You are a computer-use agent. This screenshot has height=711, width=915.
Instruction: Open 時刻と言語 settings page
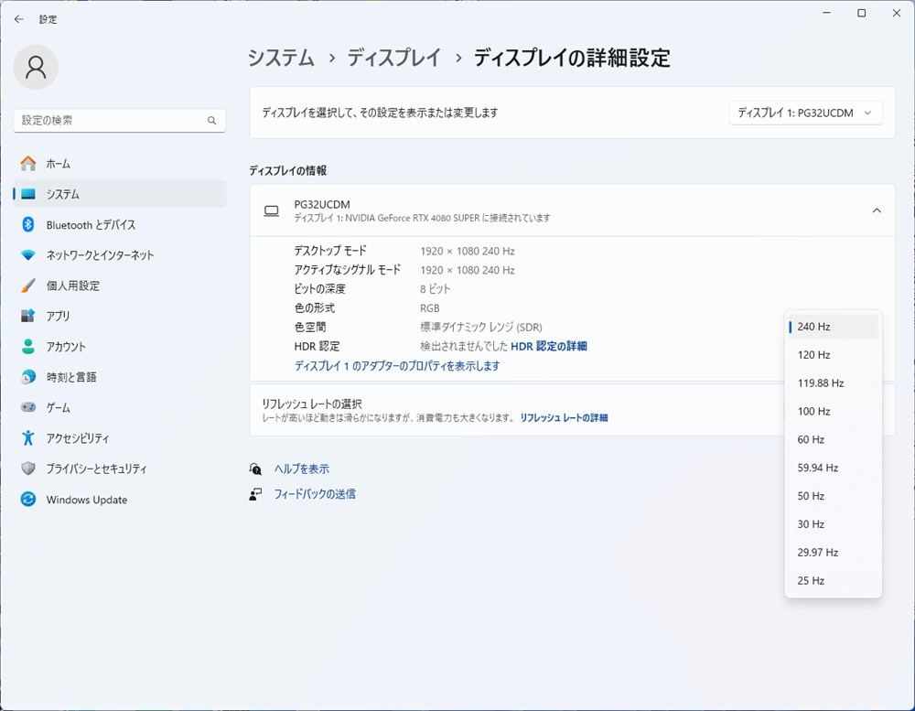pos(120,377)
